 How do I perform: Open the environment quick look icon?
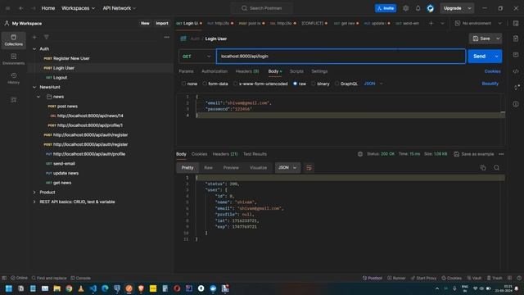coord(516,24)
